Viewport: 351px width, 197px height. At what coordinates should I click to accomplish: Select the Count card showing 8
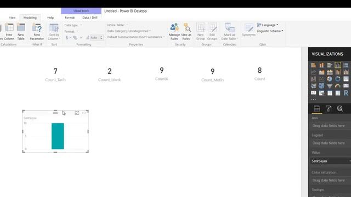point(259,74)
